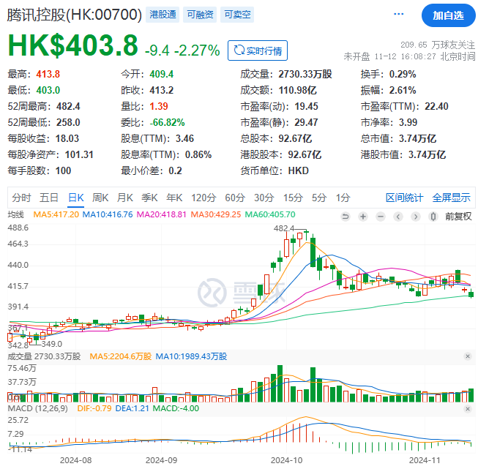Viewport: 478px width, 469px height.
Task: Click the chart icon left of 前复权
Action: (434, 216)
